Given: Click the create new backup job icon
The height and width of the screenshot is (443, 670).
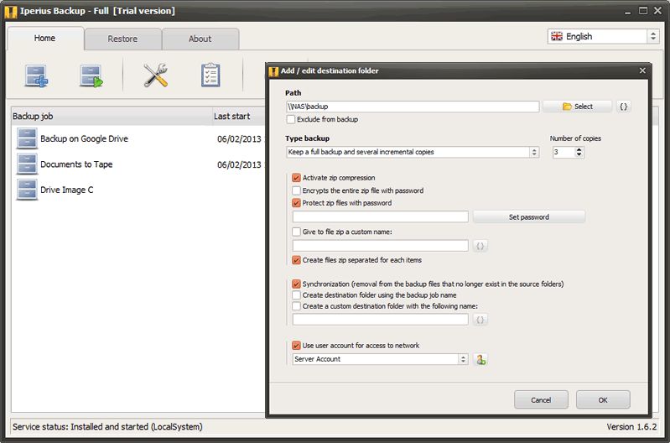Looking at the screenshot, I should [x=36, y=76].
